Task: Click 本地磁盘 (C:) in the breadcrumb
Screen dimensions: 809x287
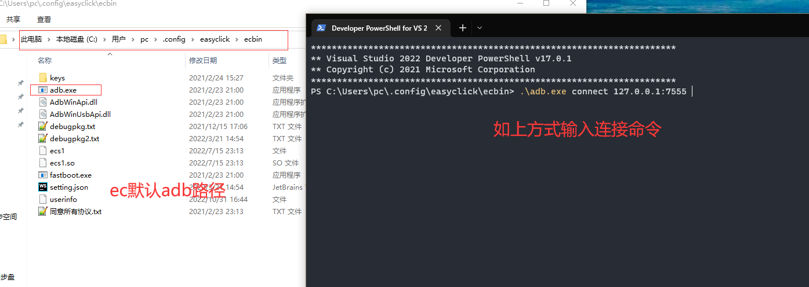Action: (77, 39)
